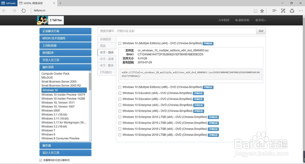Check Windows 10 Enterprise x64 checkbox
Screen dimensions: 305x164
[x=120, y=105]
